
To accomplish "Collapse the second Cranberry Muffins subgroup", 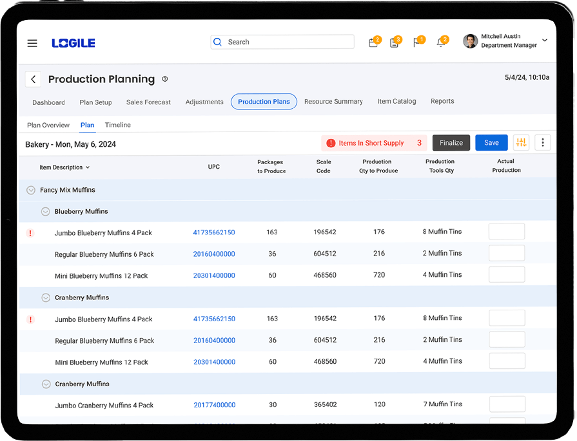I will (46, 384).
